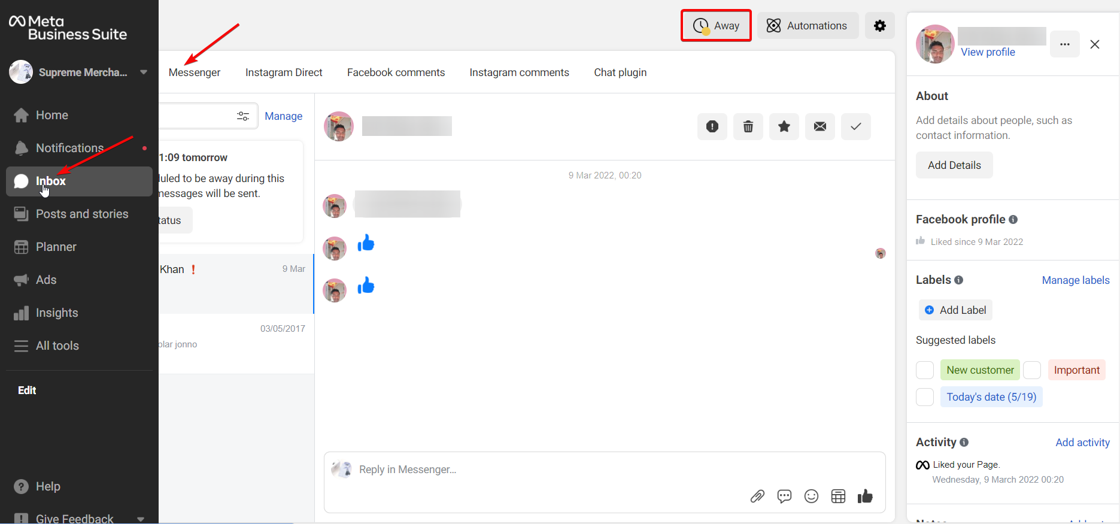
Task: Open the emoji picker
Action: (x=811, y=496)
